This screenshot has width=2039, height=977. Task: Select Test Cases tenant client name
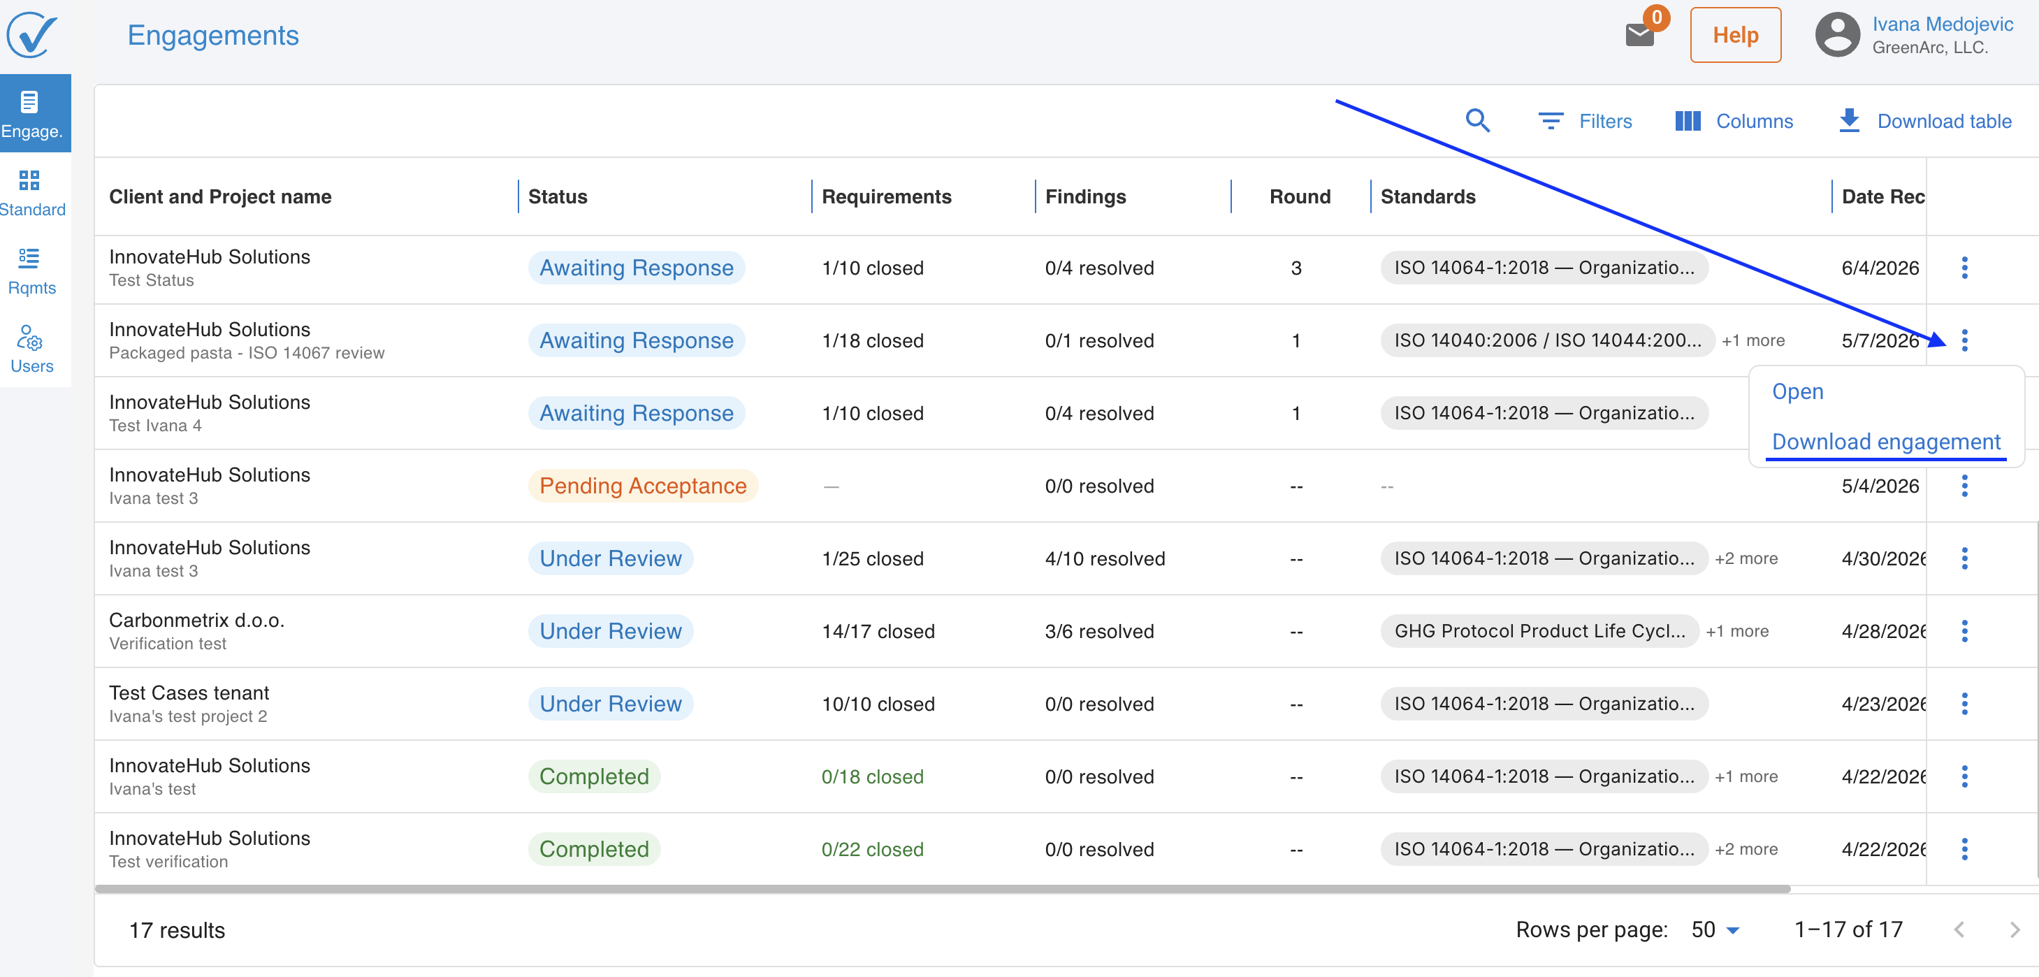pos(189,693)
